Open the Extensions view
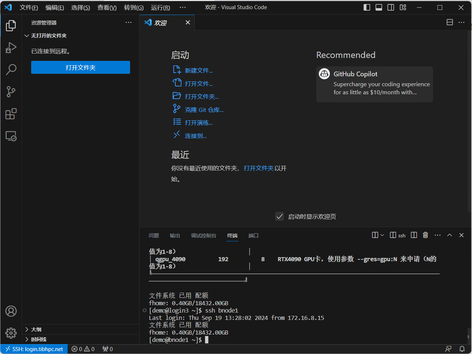Viewport: 472px width, 354px height. (11, 114)
